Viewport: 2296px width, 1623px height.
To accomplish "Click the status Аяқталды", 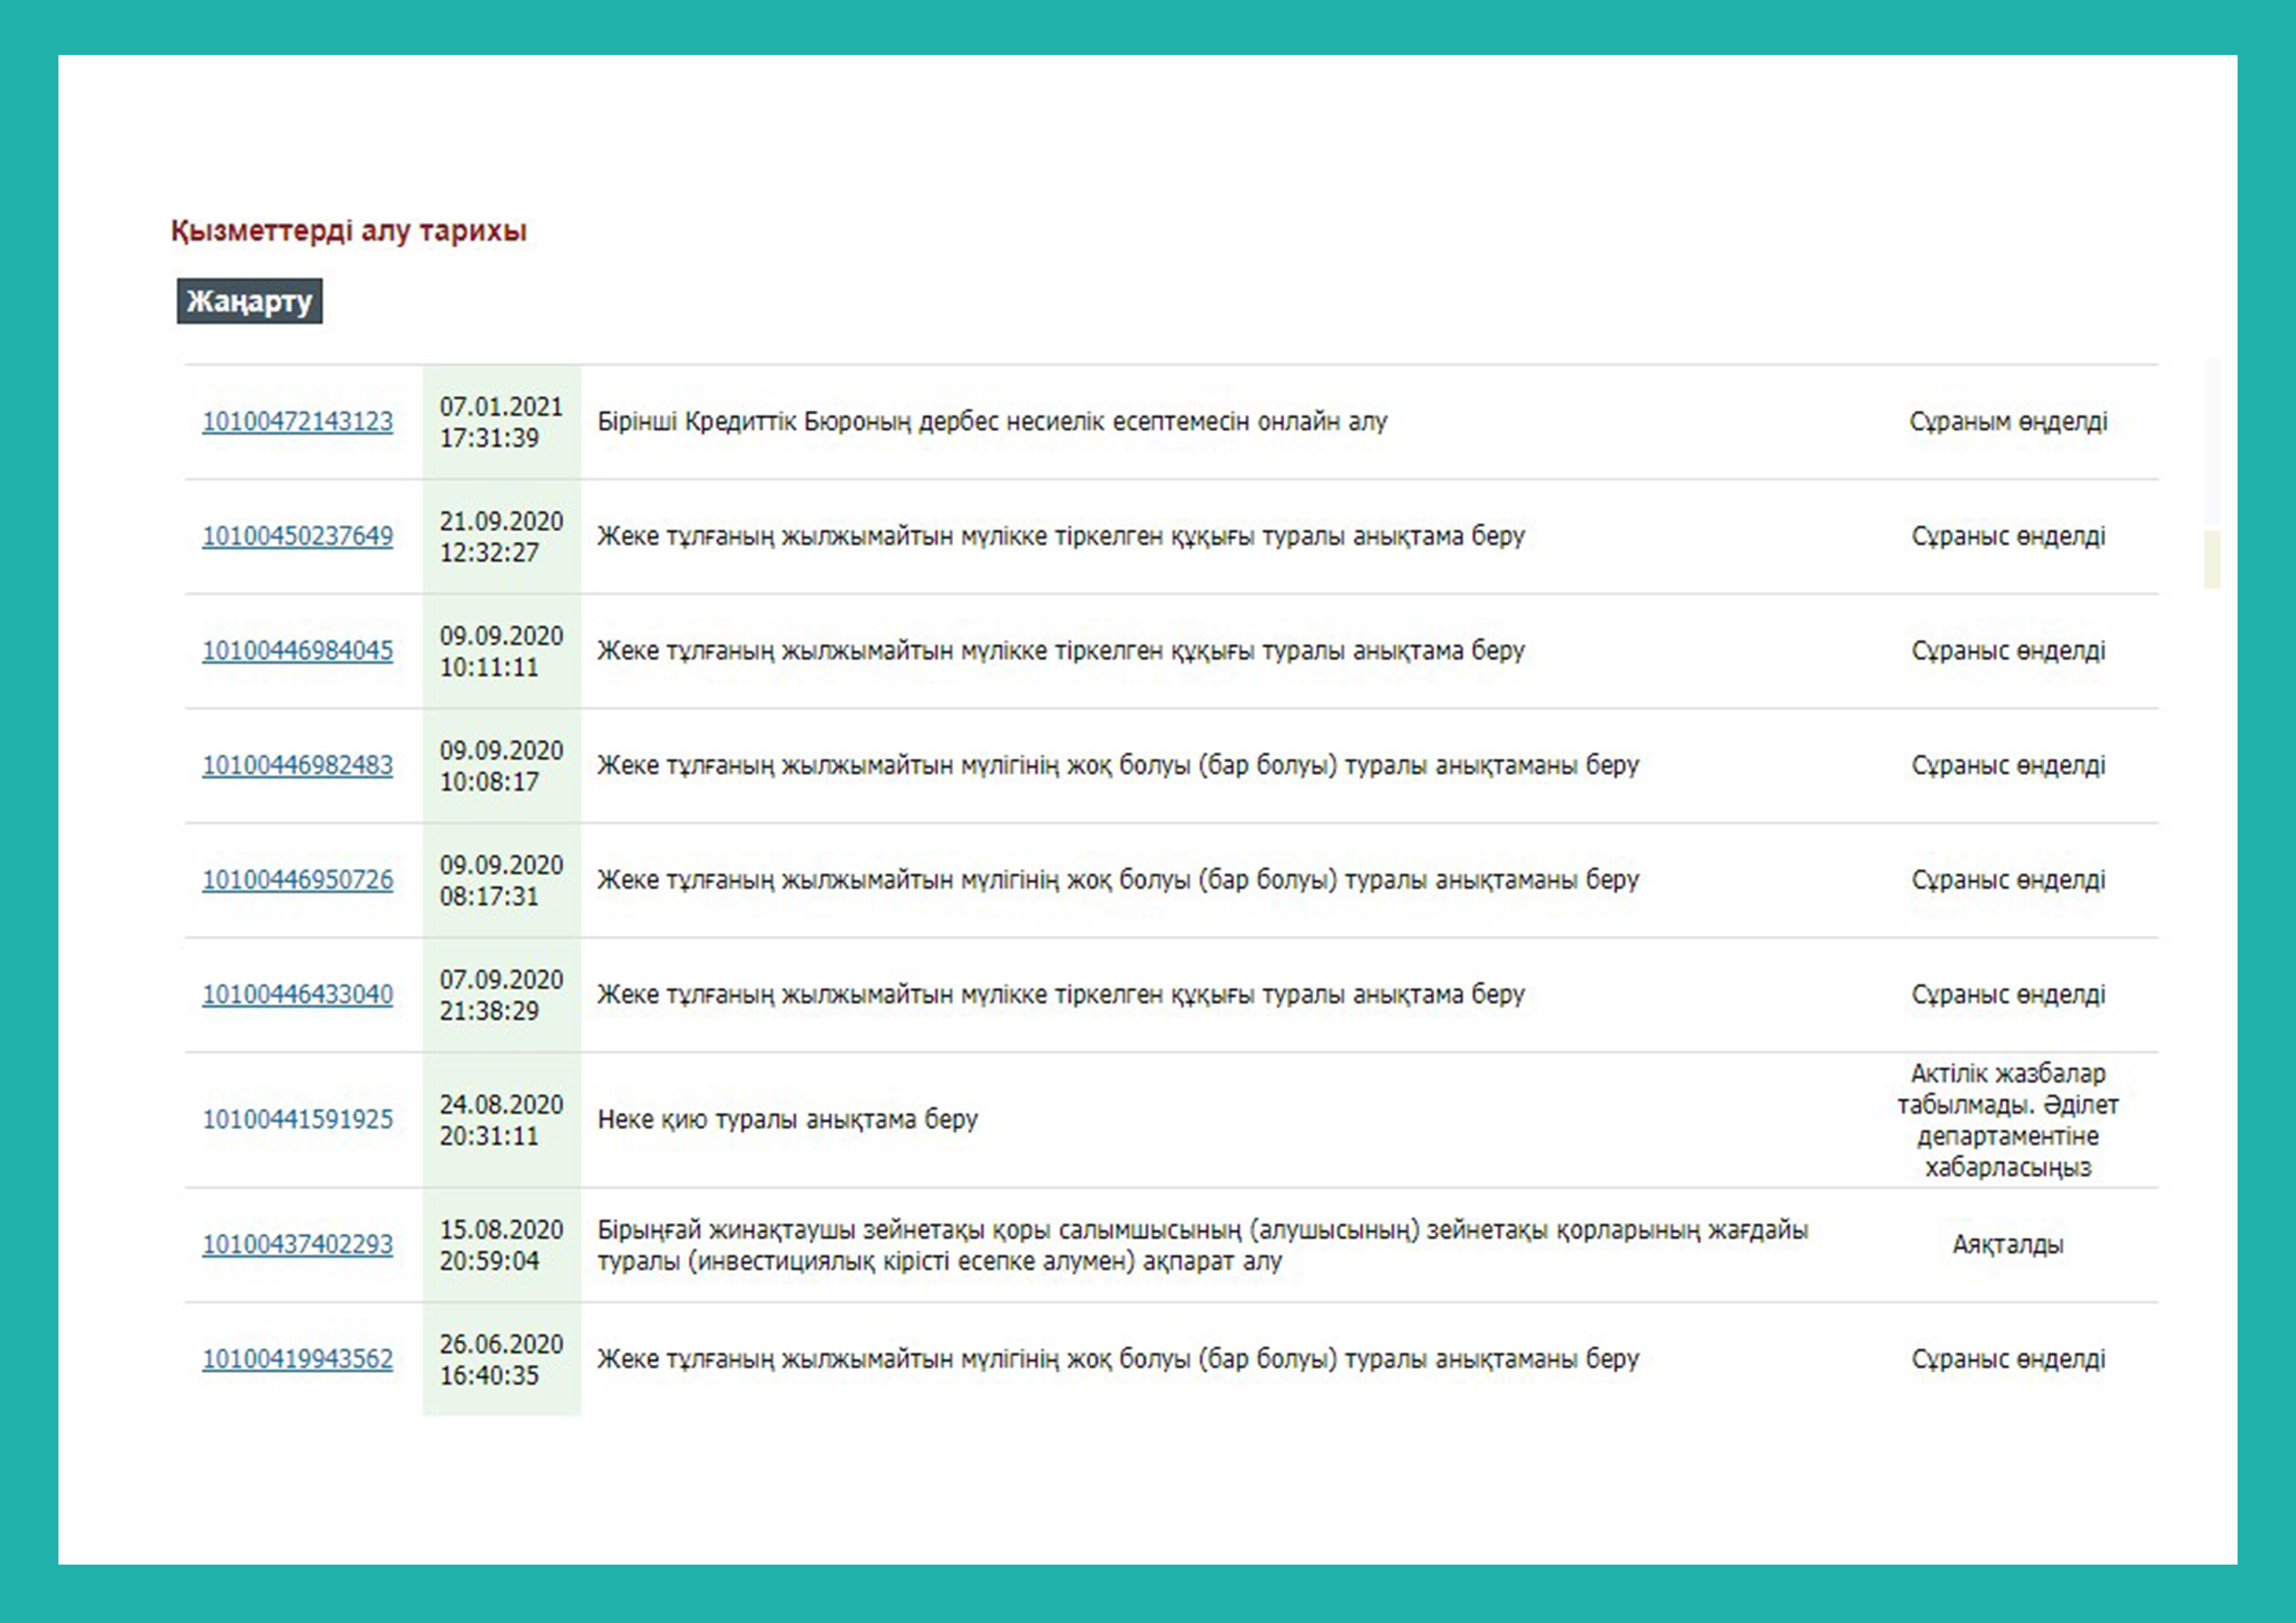I will coord(2008,1244).
